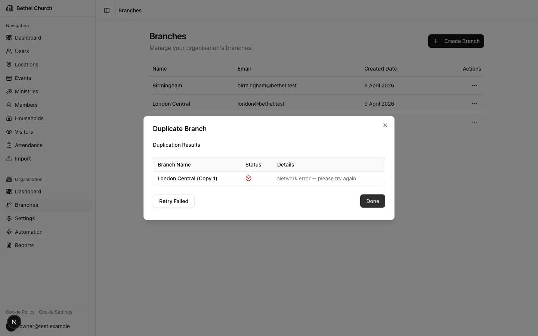Click the Attendance clipboard icon
This screenshot has height=336, width=538.
point(9,145)
